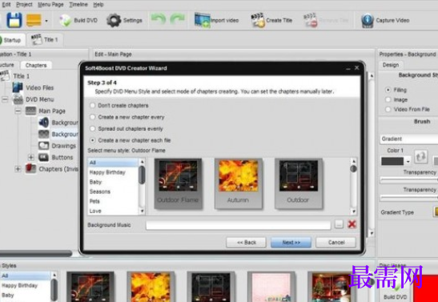
Task: Click the browse (...) button for music
Action: coord(339,224)
